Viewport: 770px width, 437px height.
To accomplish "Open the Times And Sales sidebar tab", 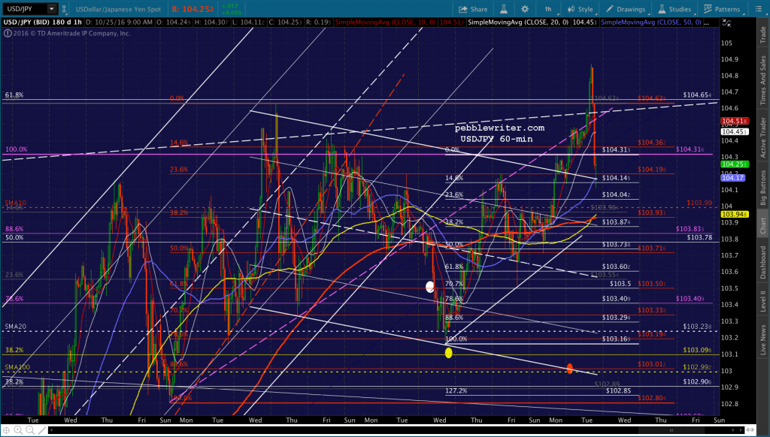I will [x=763, y=80].
